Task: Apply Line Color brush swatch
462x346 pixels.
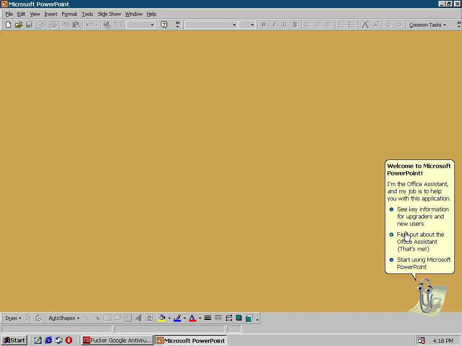Action: click(177, 318)
